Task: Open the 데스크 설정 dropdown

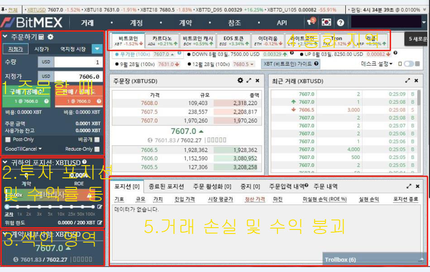Action: 377,64
